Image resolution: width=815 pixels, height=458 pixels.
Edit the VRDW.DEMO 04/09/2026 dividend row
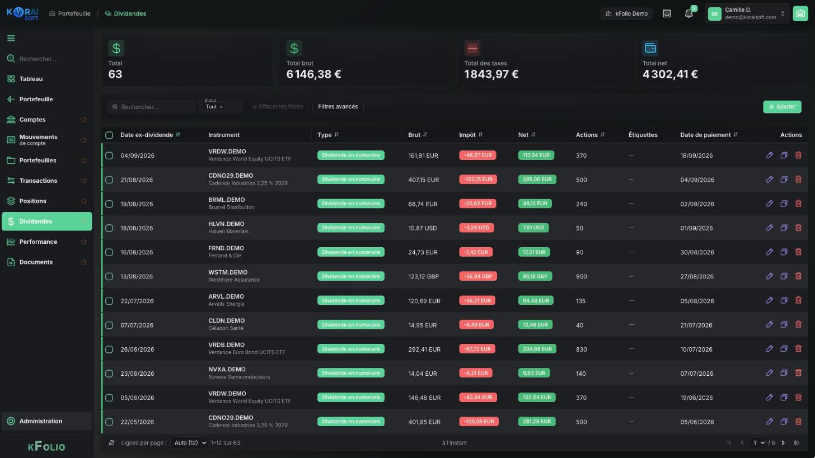(770, 155)
